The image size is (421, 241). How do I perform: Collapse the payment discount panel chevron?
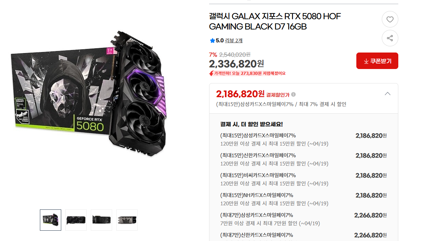click(387, 93)
